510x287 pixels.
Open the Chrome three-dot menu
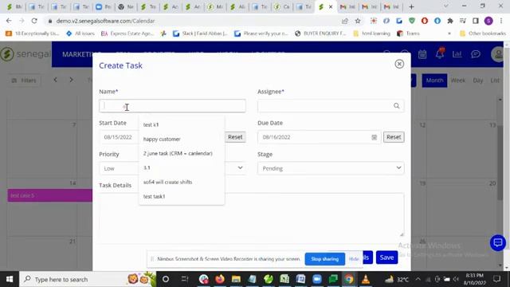point(501,21)
